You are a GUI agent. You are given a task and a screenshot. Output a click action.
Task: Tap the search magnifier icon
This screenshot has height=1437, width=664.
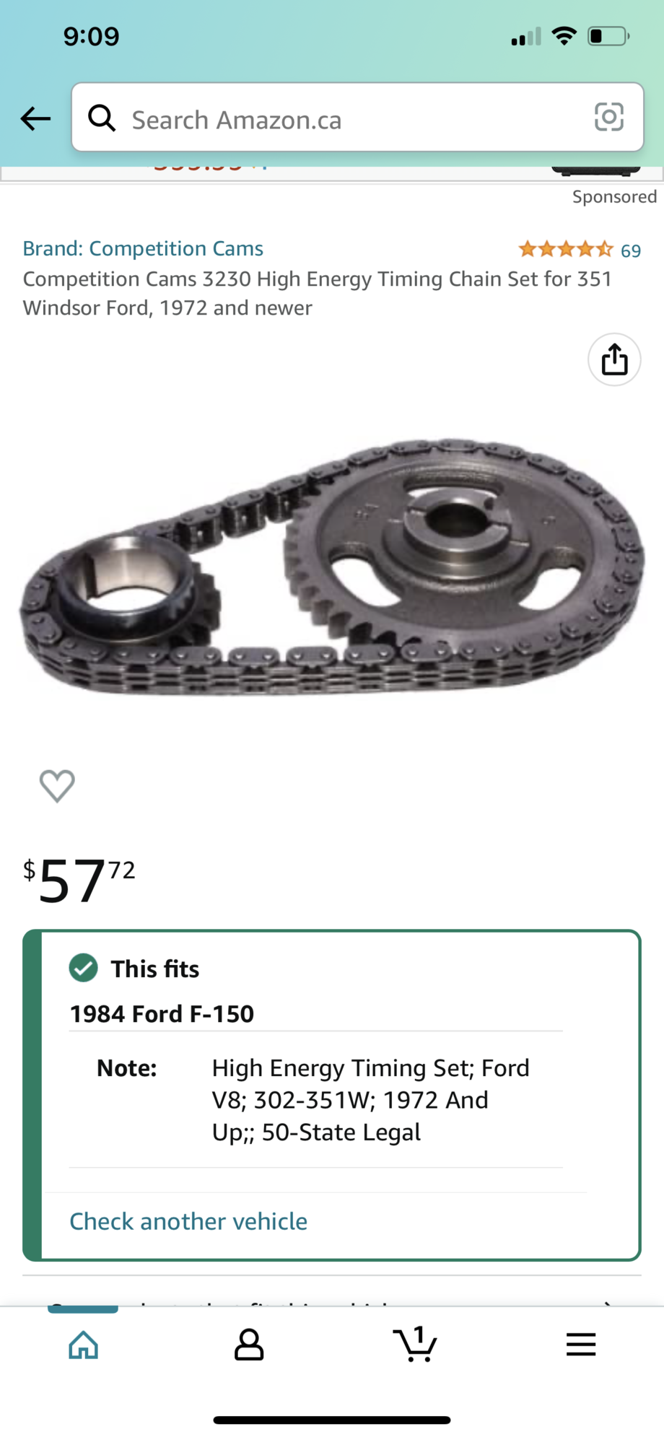102,118
